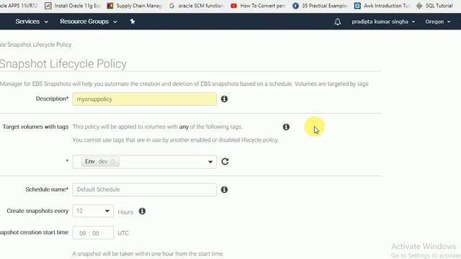Expand the target tags dropdown
The width and height of the screenshot is (461, 259).
[x=210, y=162]
